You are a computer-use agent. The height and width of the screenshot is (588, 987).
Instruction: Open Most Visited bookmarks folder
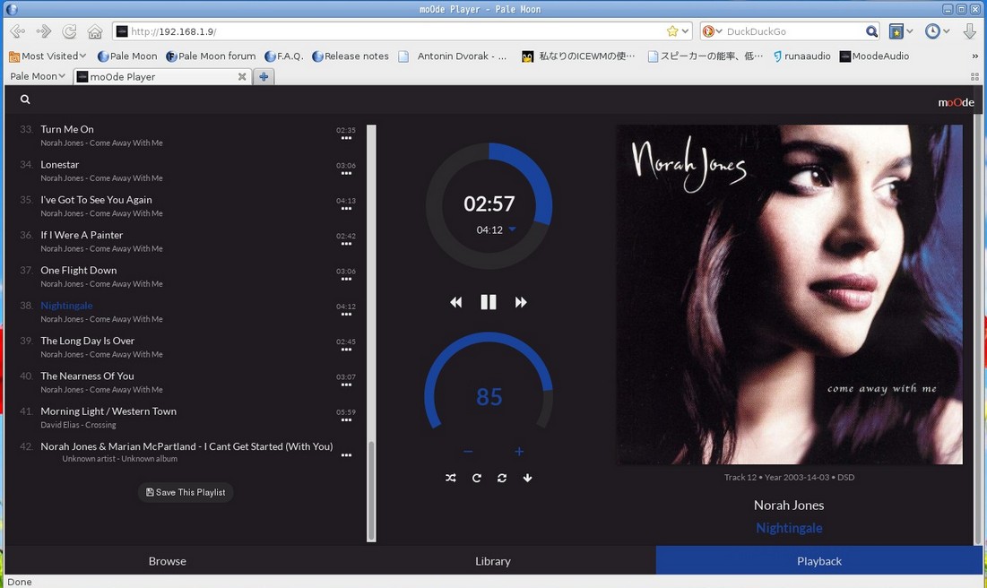point(48,56)
